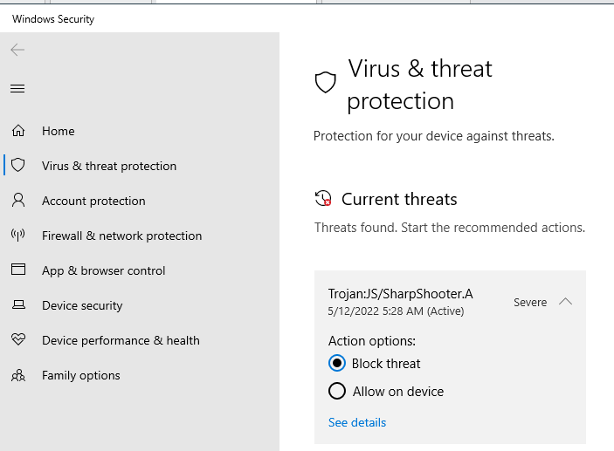Select the Block threat radio button
614x451 pixels.
pos(337,363)
